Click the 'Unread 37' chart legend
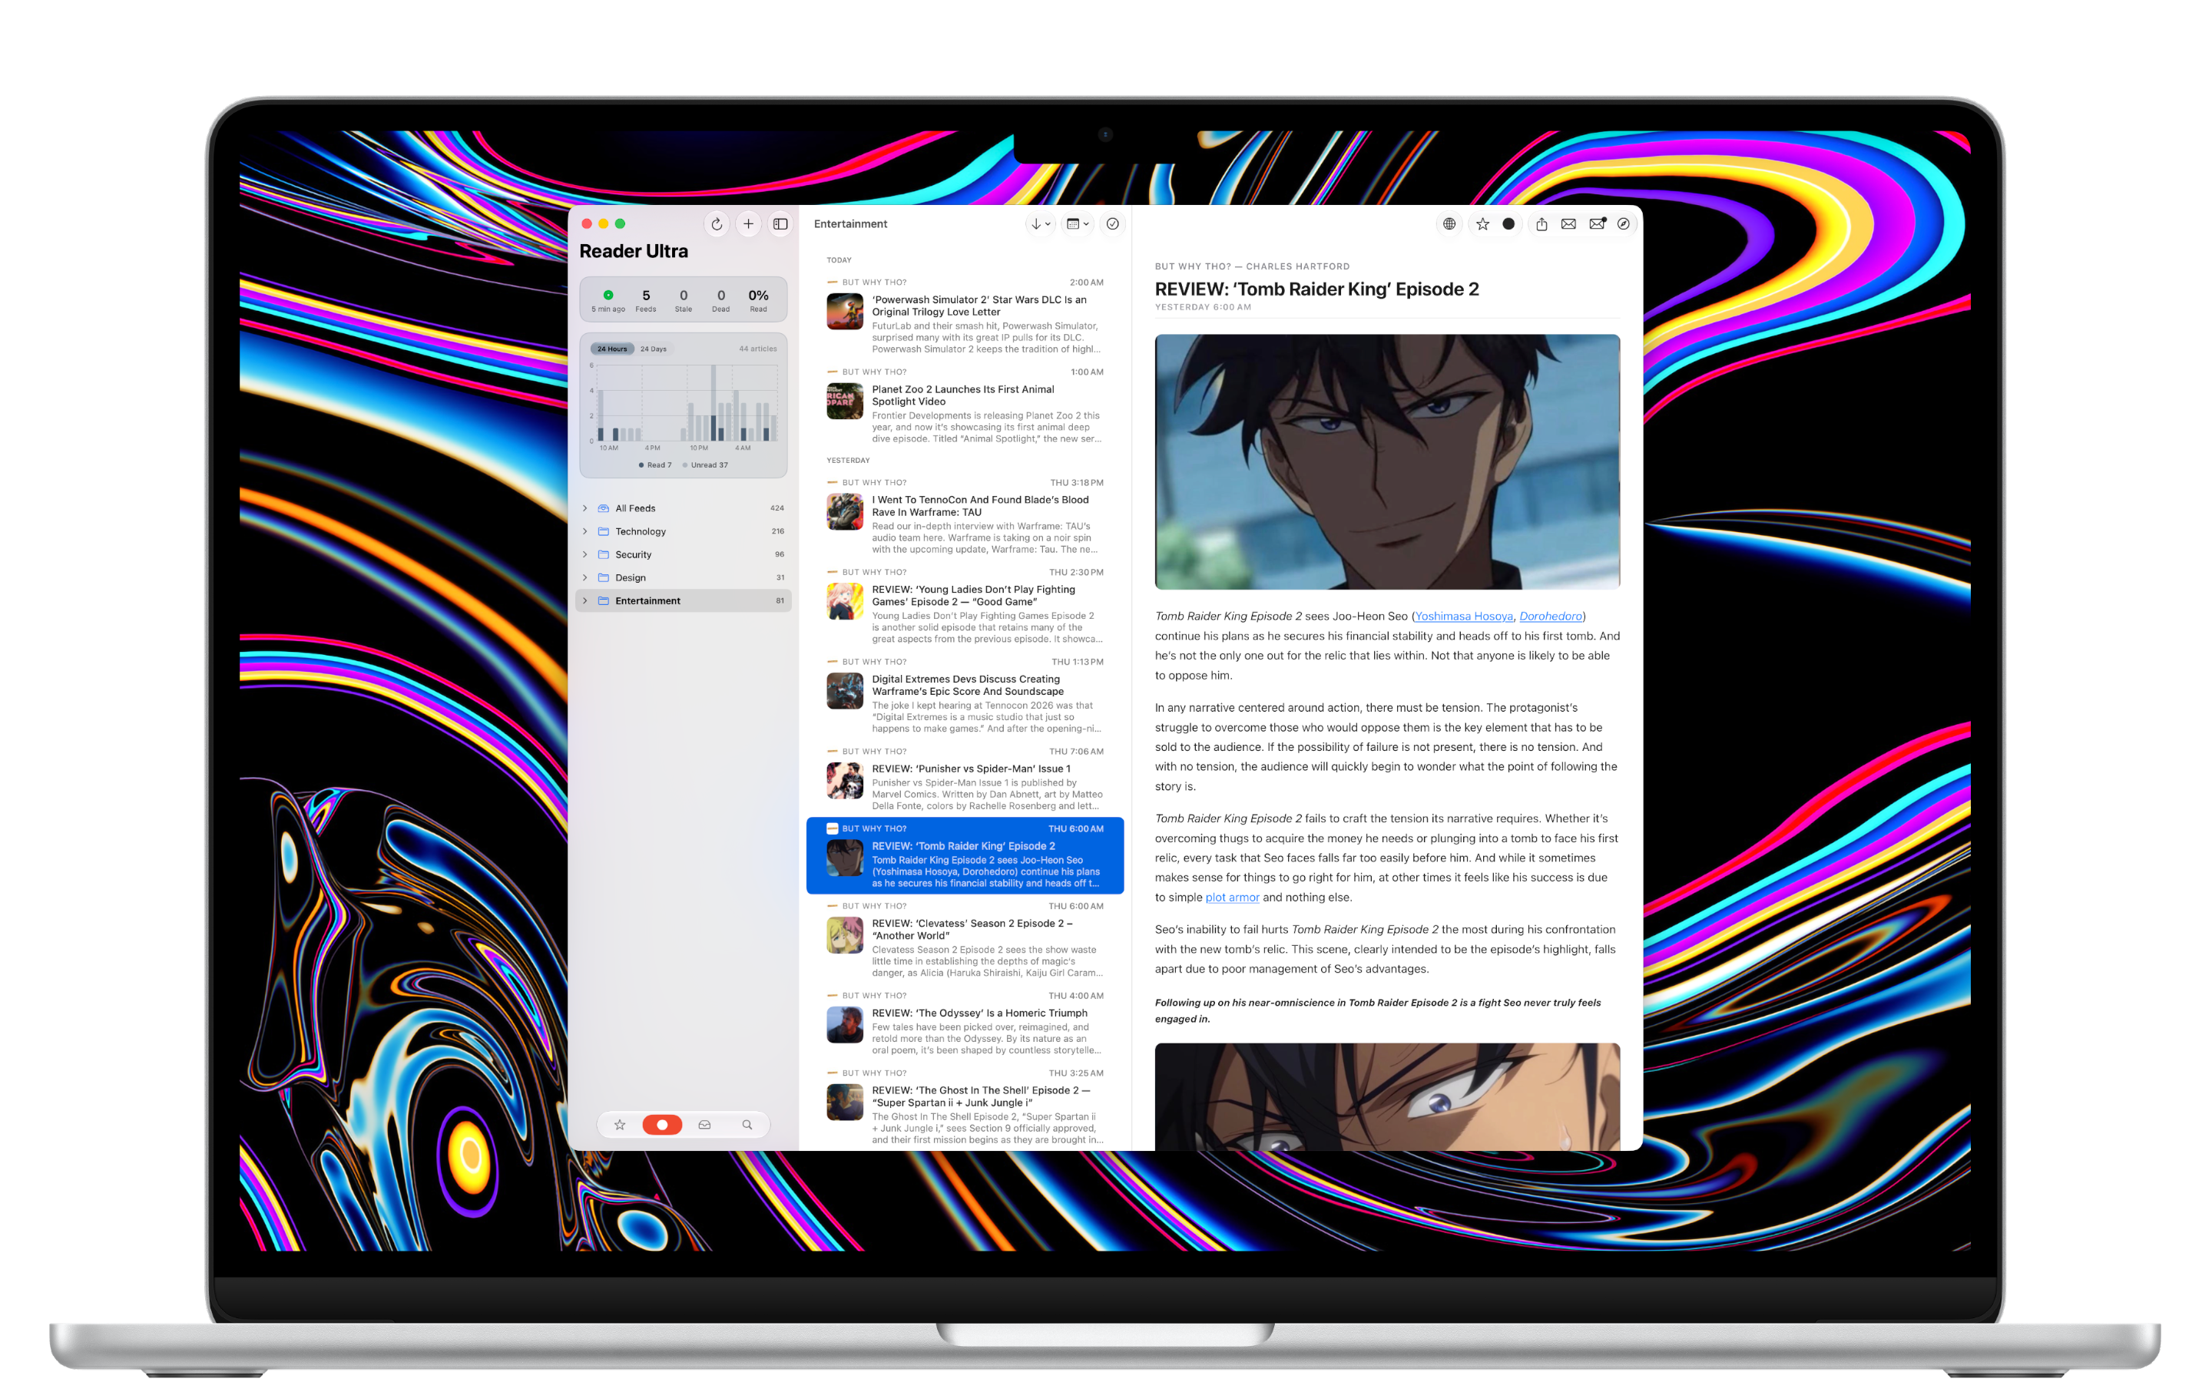 705,465
